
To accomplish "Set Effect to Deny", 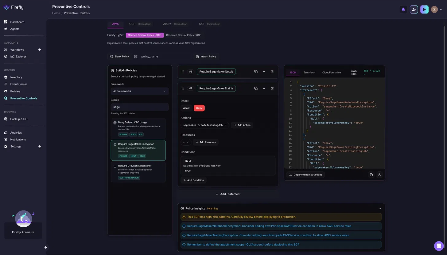I will pos(199,108).
